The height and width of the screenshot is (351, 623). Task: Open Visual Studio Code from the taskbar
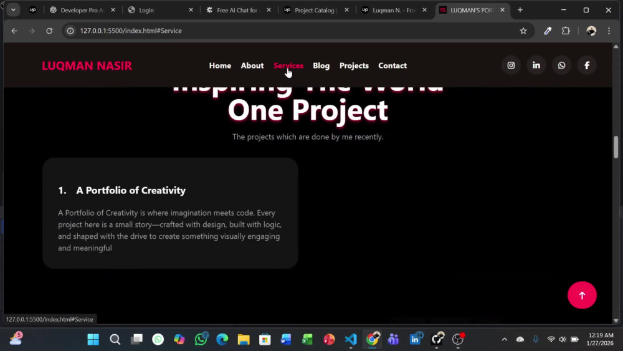tap(350, 340)
